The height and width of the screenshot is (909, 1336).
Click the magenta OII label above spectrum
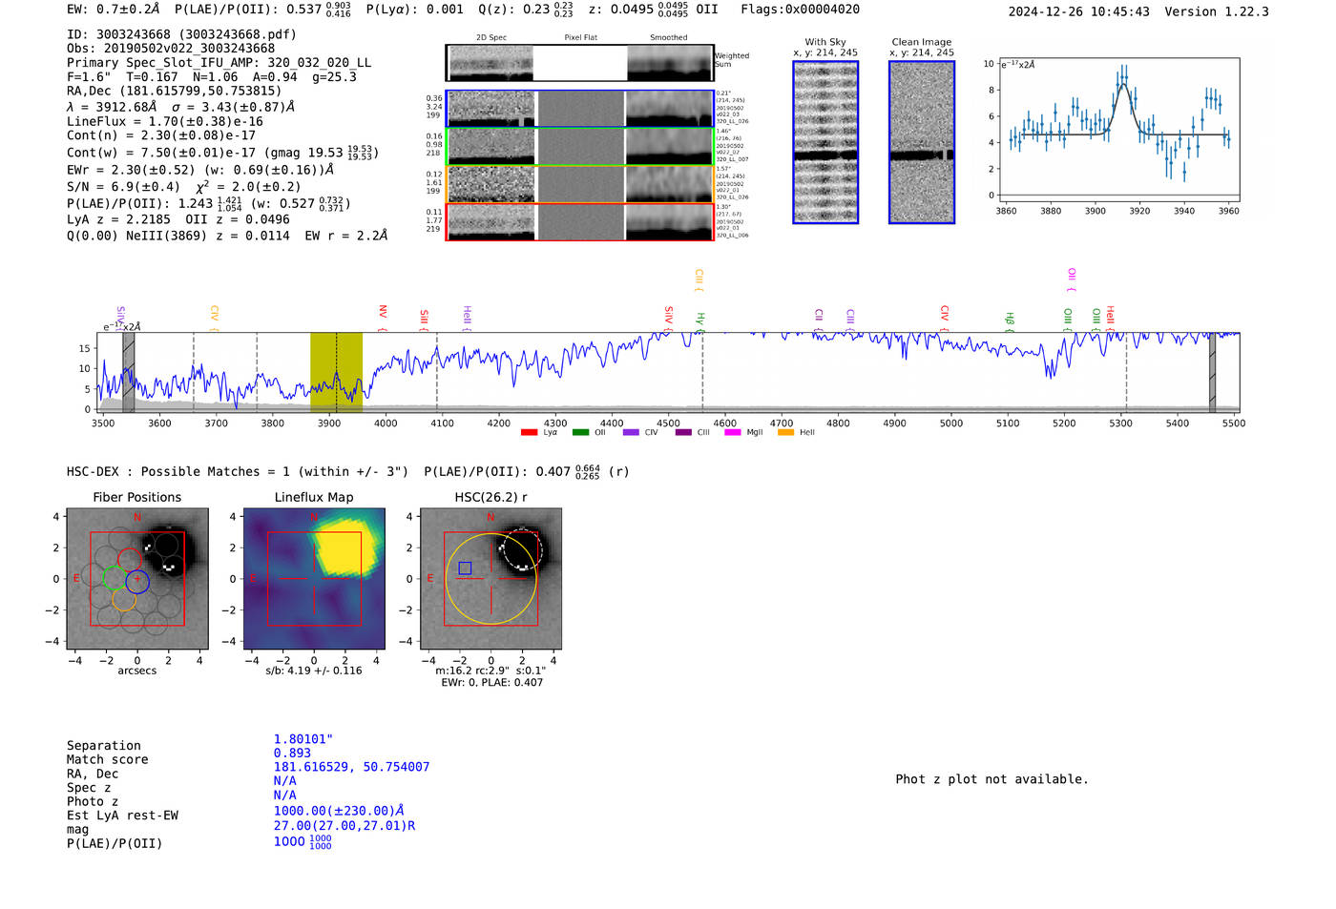click(x=1072, y=279)
